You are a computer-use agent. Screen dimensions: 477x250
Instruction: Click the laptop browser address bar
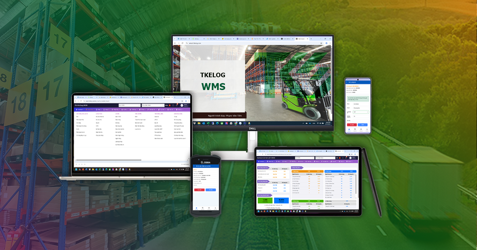pyautogui.click(x=133, y=101)
